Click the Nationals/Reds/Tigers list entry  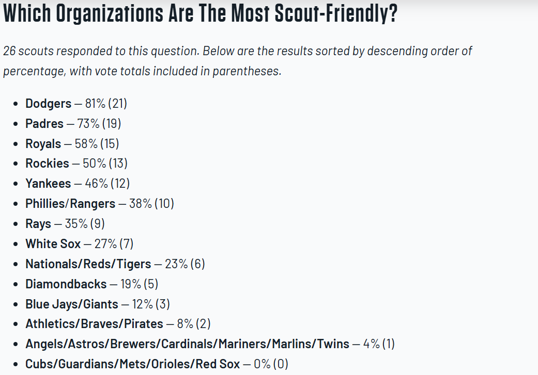(115, 264)
